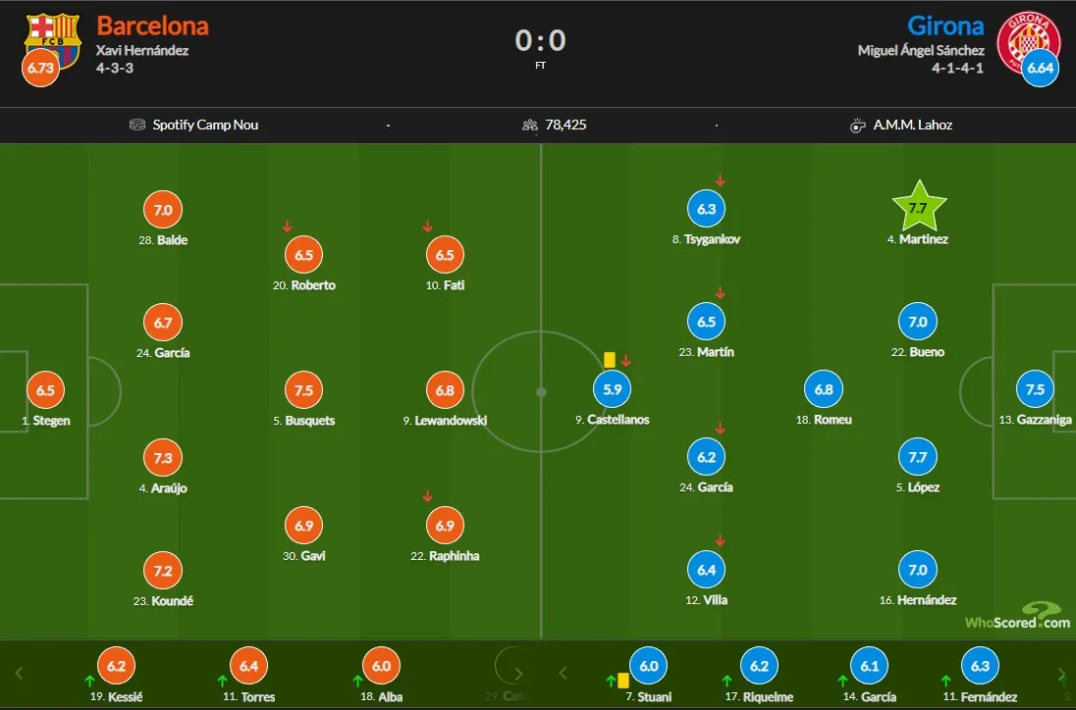The image size is (1076, 710).
Task: Click Martinez's green star rating badge
Action: pyautogui.click(x=918, y=208)
